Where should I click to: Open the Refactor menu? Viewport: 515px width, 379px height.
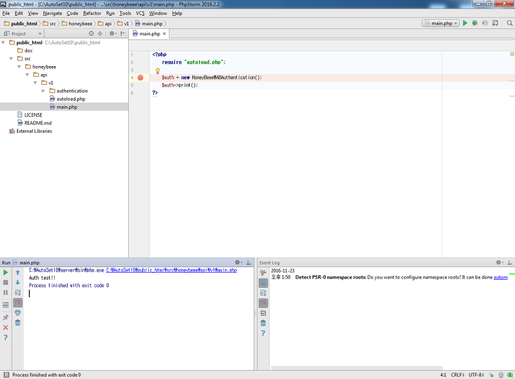[x=92, y=13]
